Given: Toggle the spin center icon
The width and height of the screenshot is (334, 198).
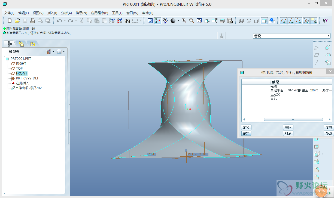Looking at the screenshot, I should (158, 21).
